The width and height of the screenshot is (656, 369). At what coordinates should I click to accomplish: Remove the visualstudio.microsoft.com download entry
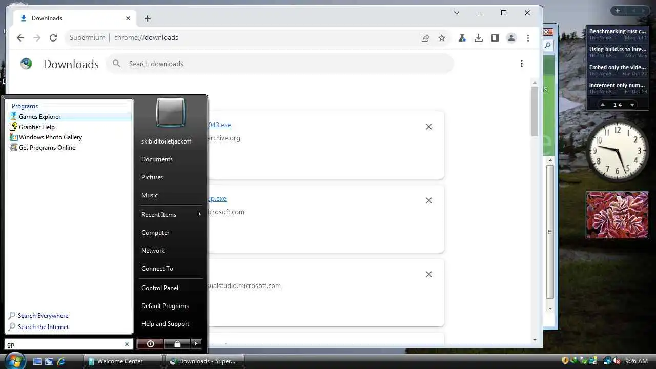click(x=429, y=274)
